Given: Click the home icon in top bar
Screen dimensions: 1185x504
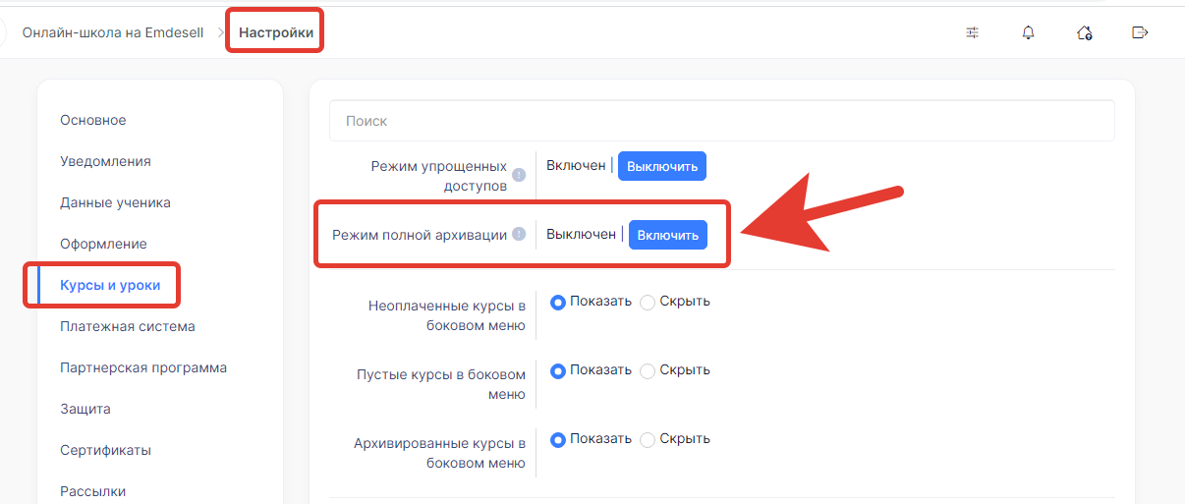Looking at the screenshot, I should pyautogui.click(x=1084, y=32).
